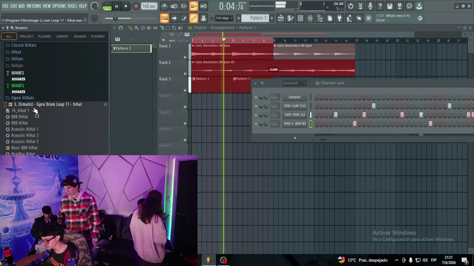Open the Browser options arrow menu

coord(3,28)
